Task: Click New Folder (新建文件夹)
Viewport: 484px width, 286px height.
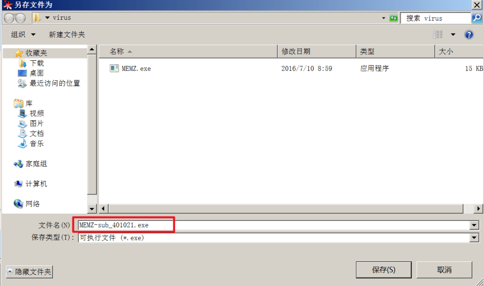Action: pyautogui.click(x=67, y=34)
